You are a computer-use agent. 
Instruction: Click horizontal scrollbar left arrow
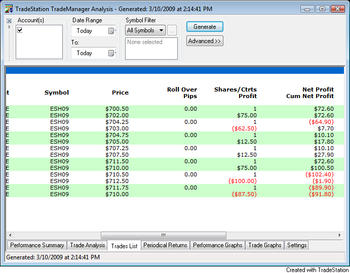point(10,235)
